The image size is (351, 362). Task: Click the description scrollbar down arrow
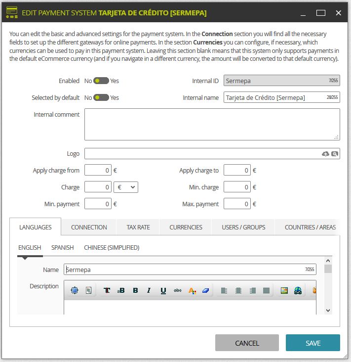328,311
